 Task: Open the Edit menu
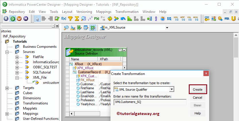coord(32,12)
